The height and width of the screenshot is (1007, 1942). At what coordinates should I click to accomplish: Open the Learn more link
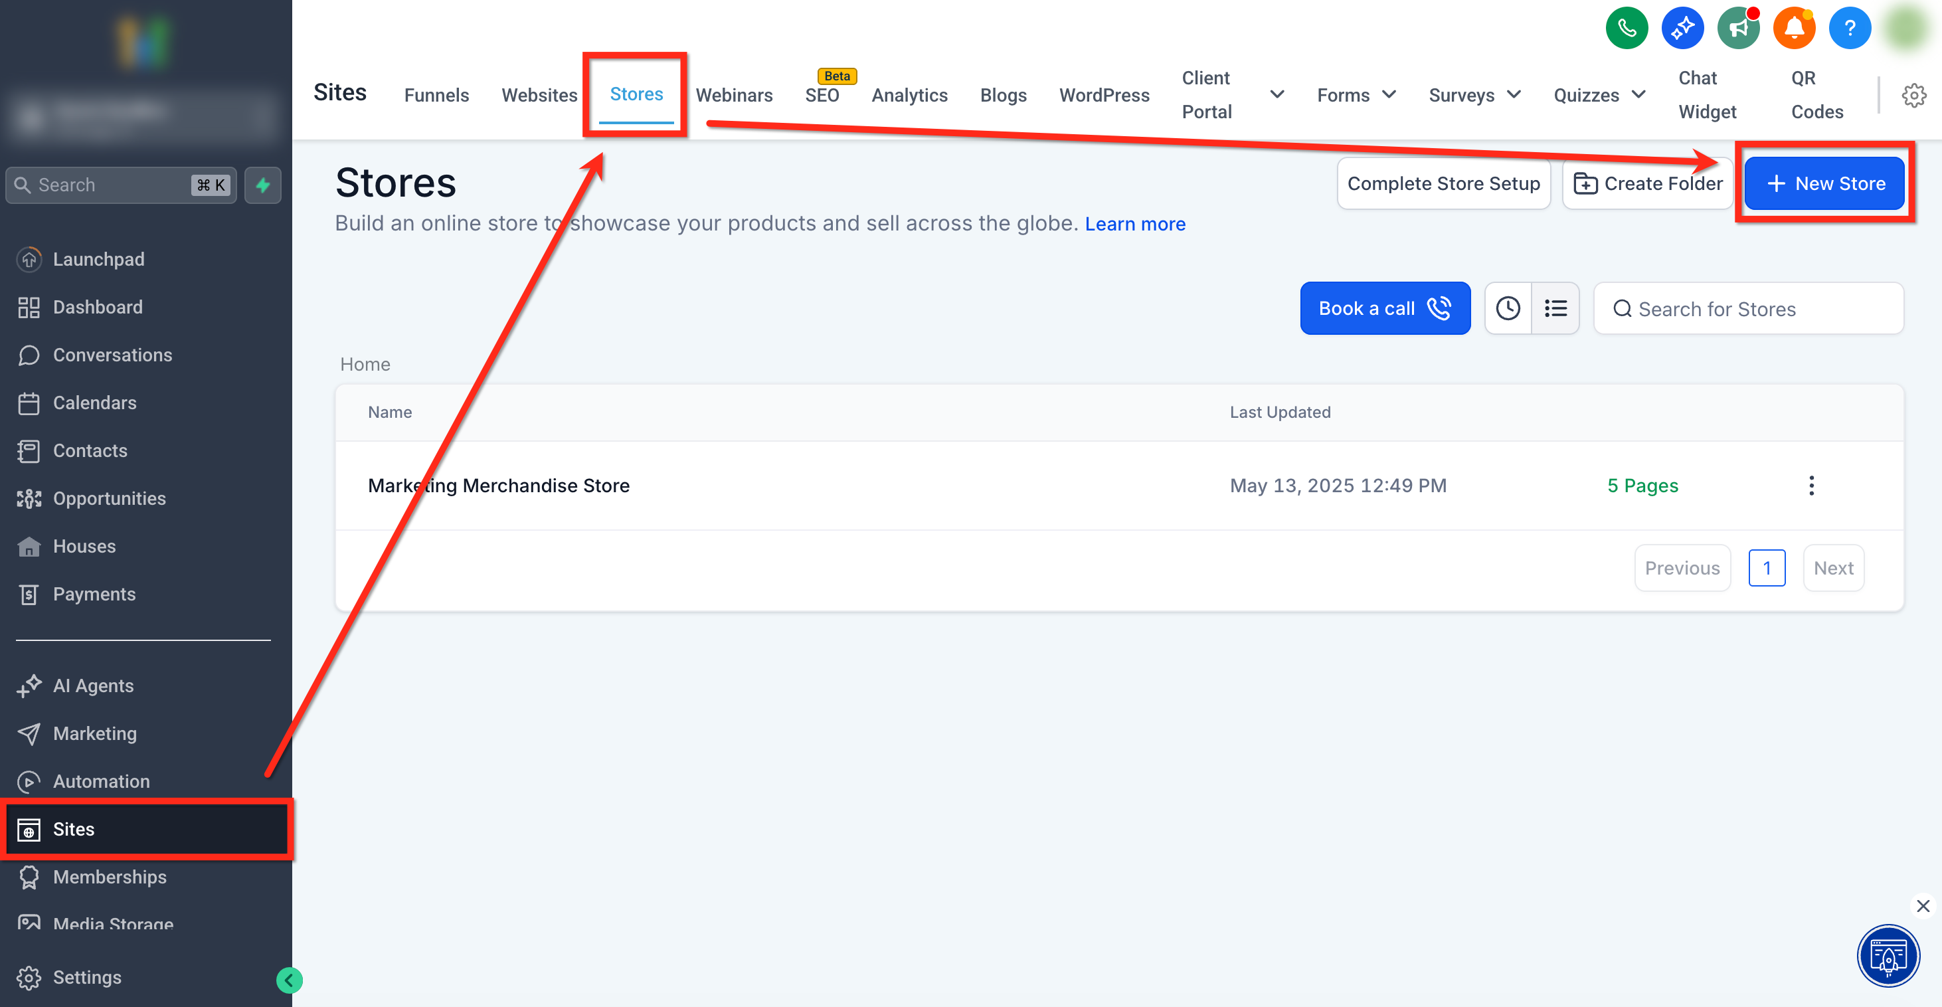(x=1134, y=224)
